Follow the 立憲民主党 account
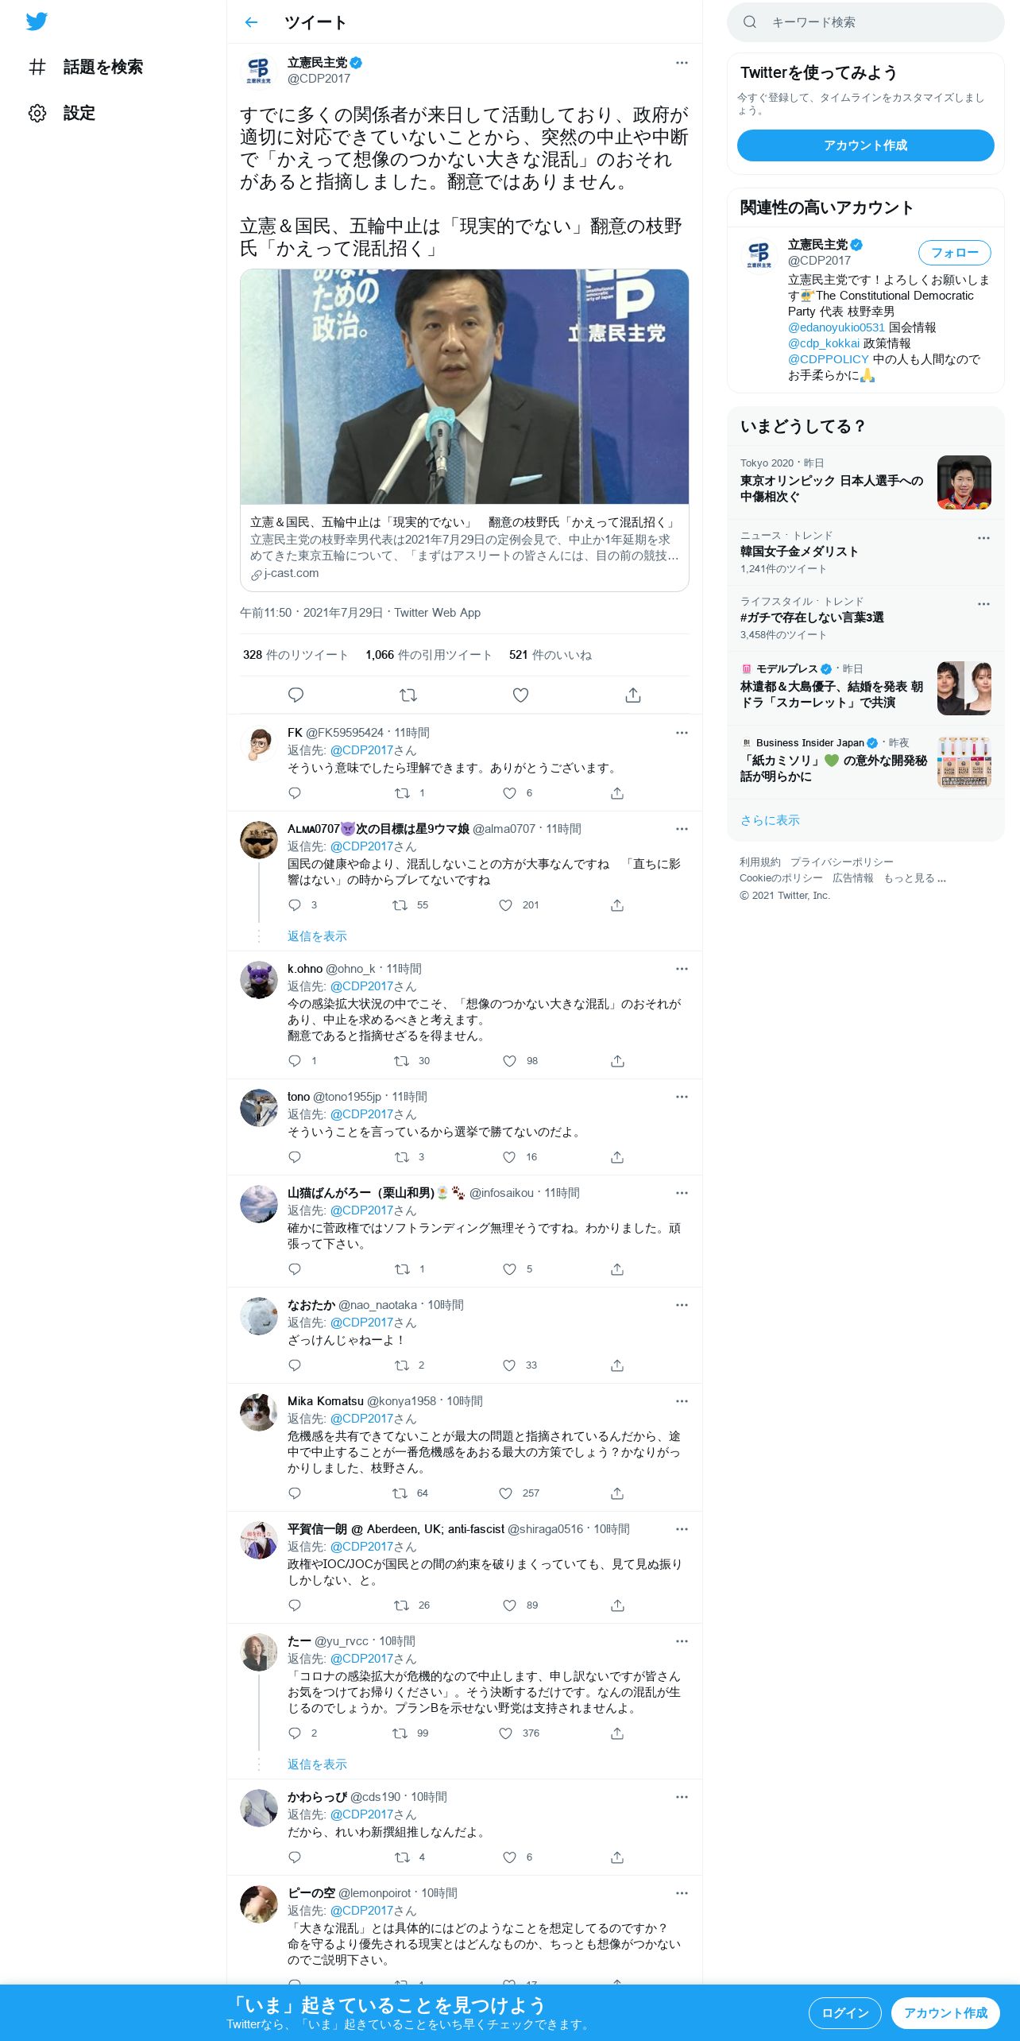The width and height of the screenshot is (1020, 2041). [x=954, y=253]
